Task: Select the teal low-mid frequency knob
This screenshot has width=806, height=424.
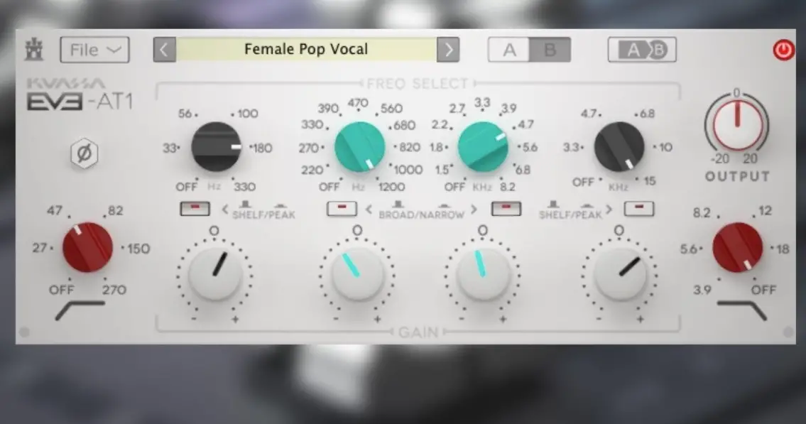Action: pos(359,147)
